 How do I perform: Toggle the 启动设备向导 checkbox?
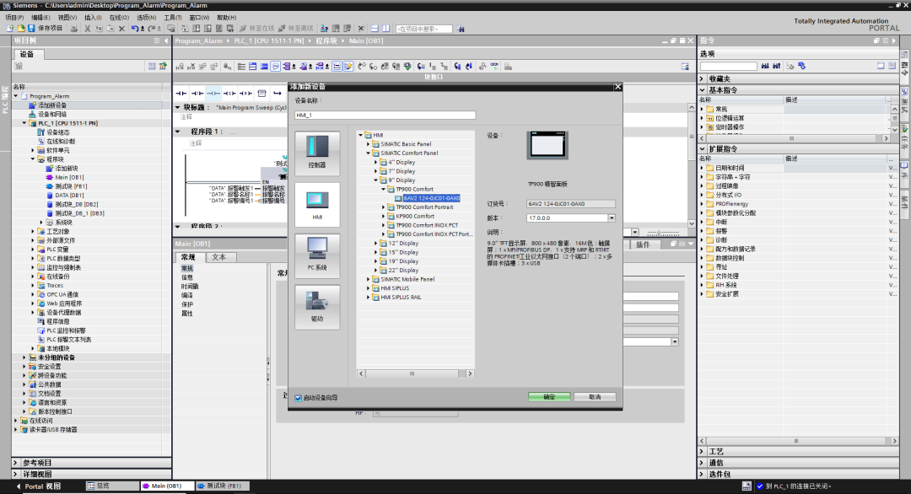point(298,398)
